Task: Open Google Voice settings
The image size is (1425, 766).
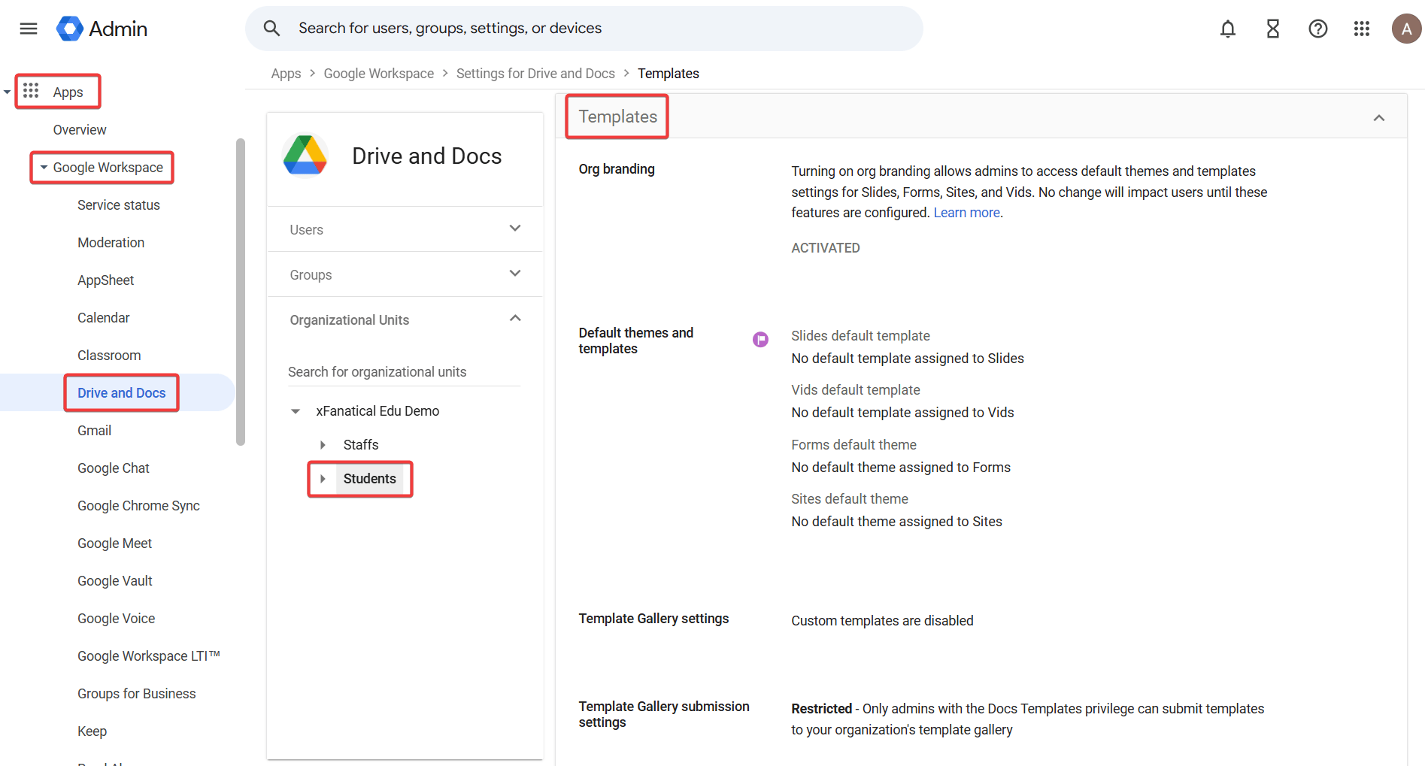Action: pos(116,619)
